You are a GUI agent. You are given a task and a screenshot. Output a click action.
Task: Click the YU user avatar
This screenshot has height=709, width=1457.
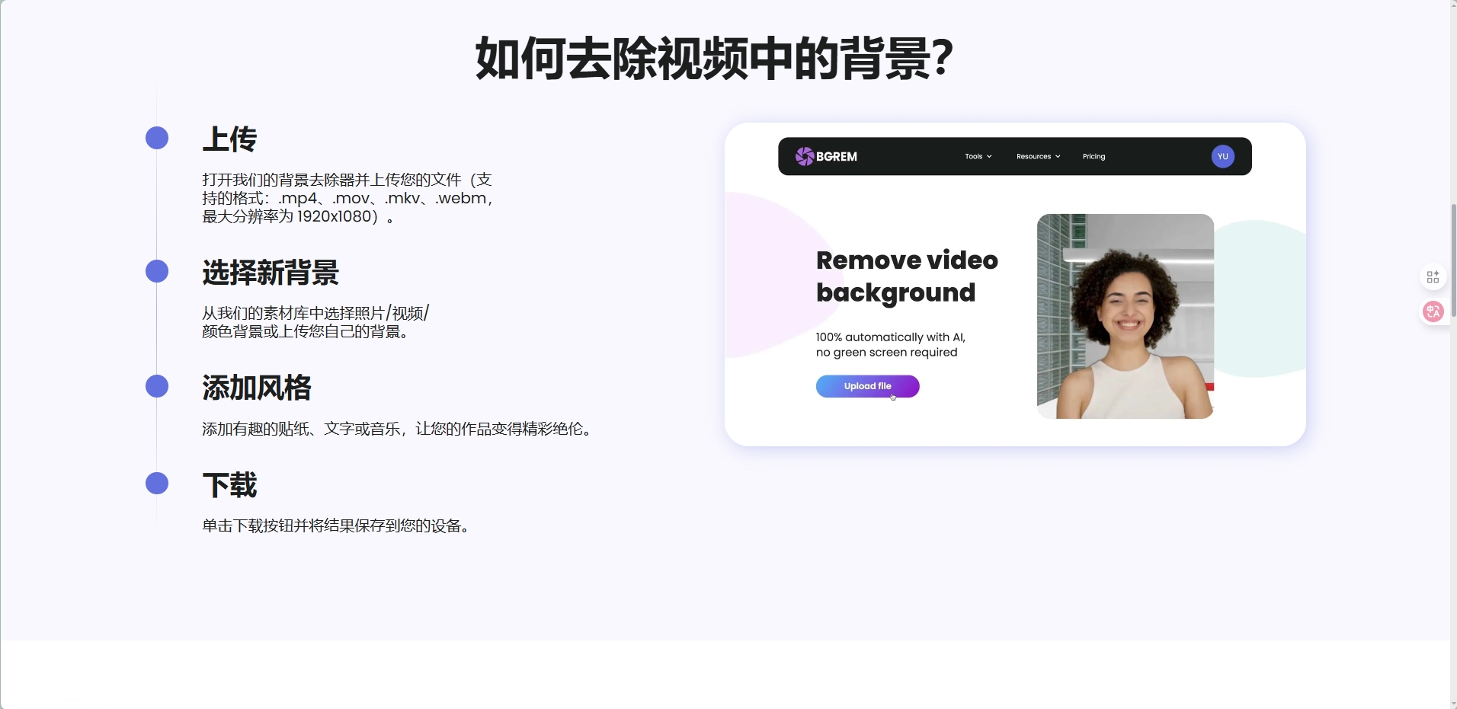[1222, 156]
